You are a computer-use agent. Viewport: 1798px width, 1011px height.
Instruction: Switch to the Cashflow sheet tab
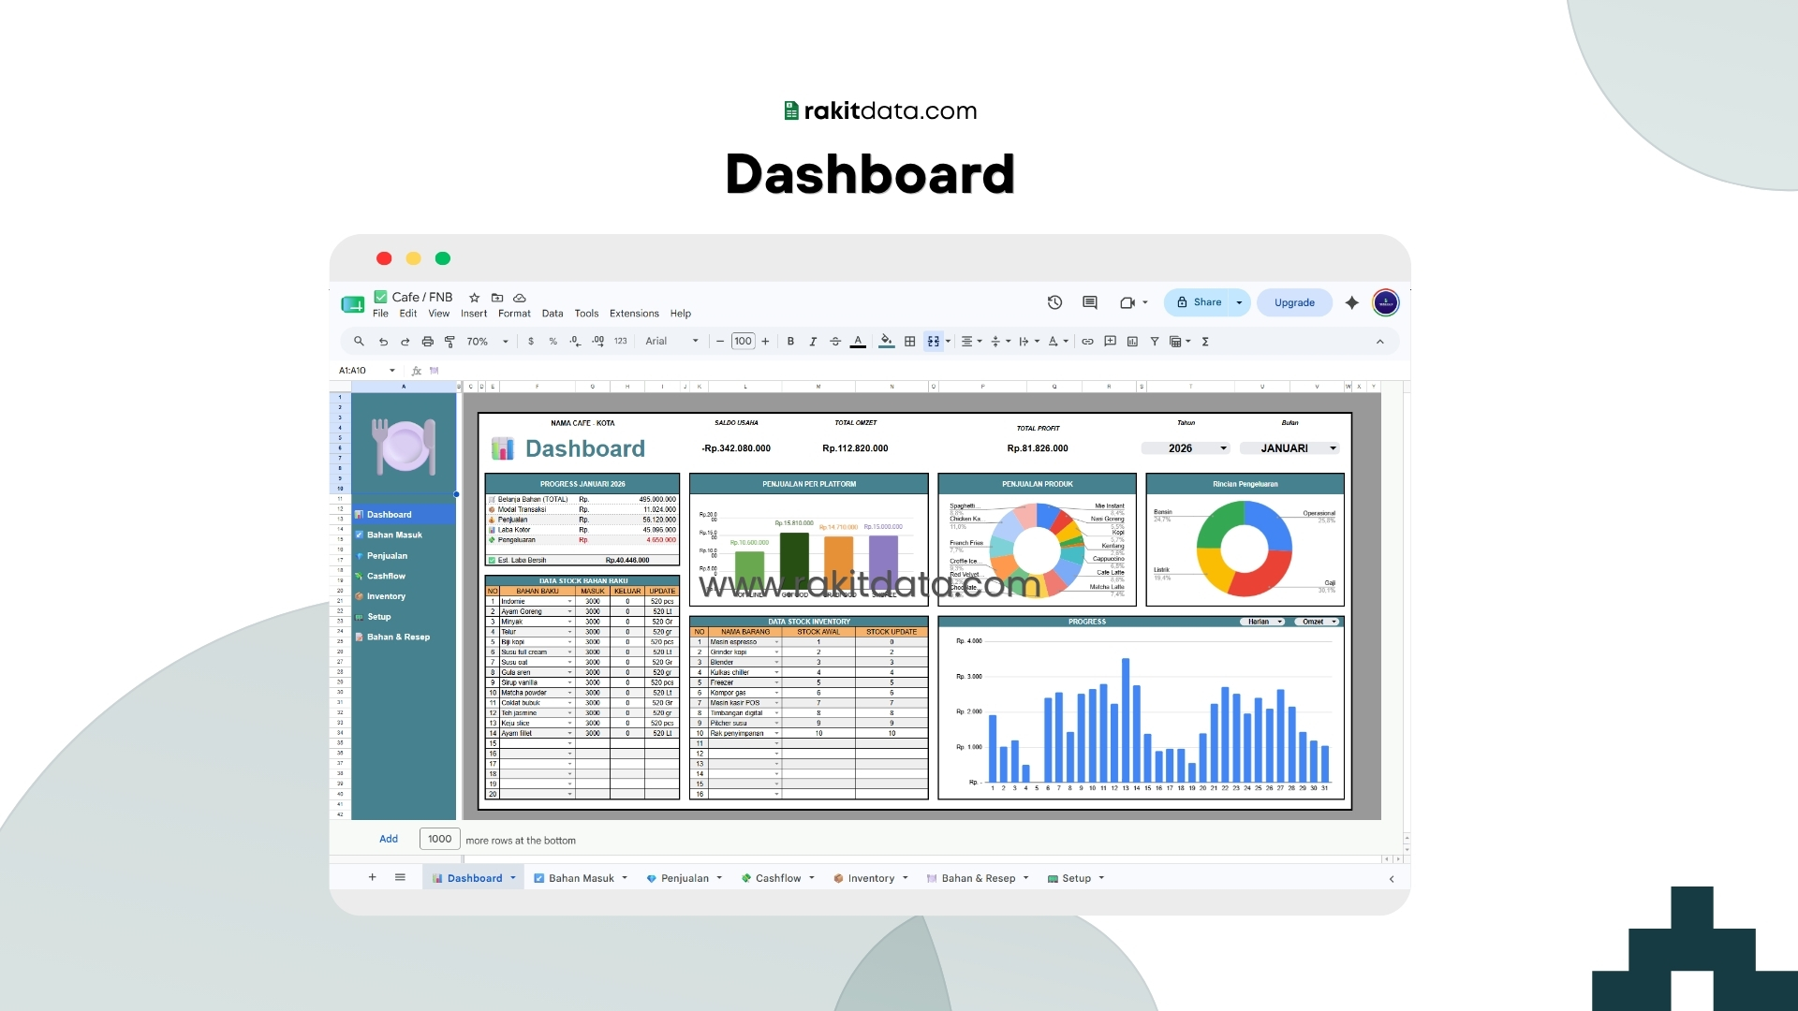pyautogui.click(x=777, y=878)
